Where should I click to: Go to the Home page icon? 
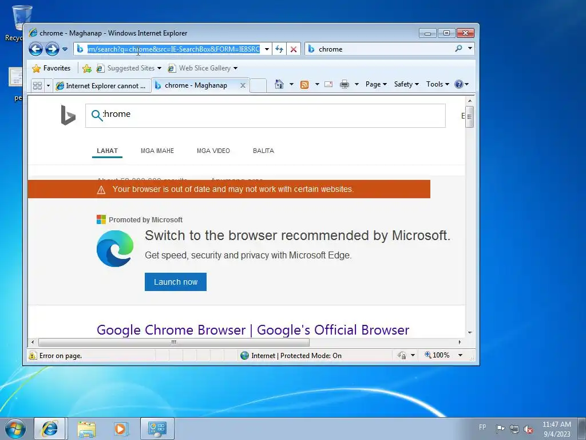click(279, 84)
